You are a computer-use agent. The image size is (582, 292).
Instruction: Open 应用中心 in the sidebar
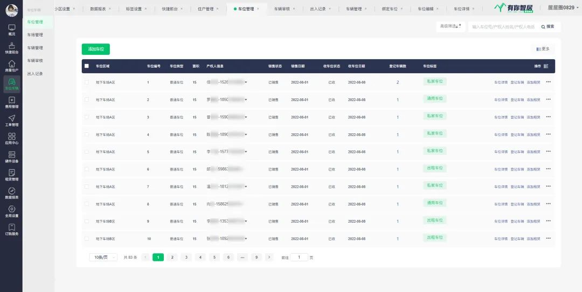tap(11, 139)
